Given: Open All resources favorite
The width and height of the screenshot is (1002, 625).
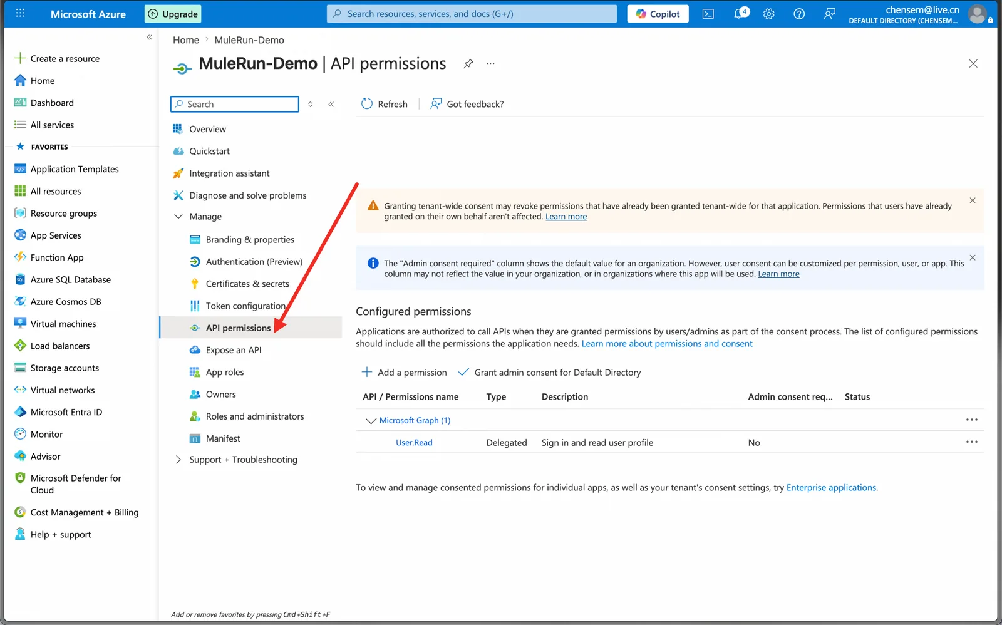Looking at the screenshot, I should coord(48,191).
